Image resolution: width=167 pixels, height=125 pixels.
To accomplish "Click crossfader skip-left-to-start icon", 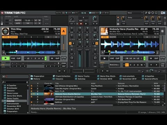I will coord(59,71).
